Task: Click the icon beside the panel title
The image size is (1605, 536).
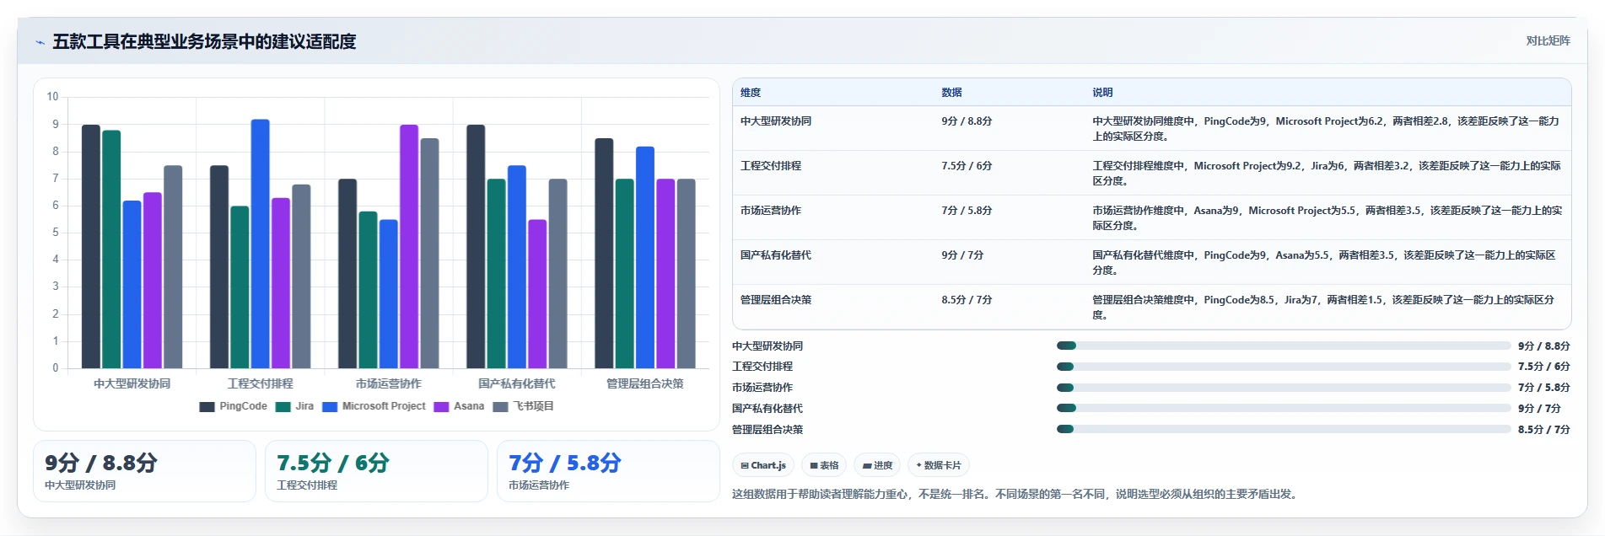Action: [40, 42]
